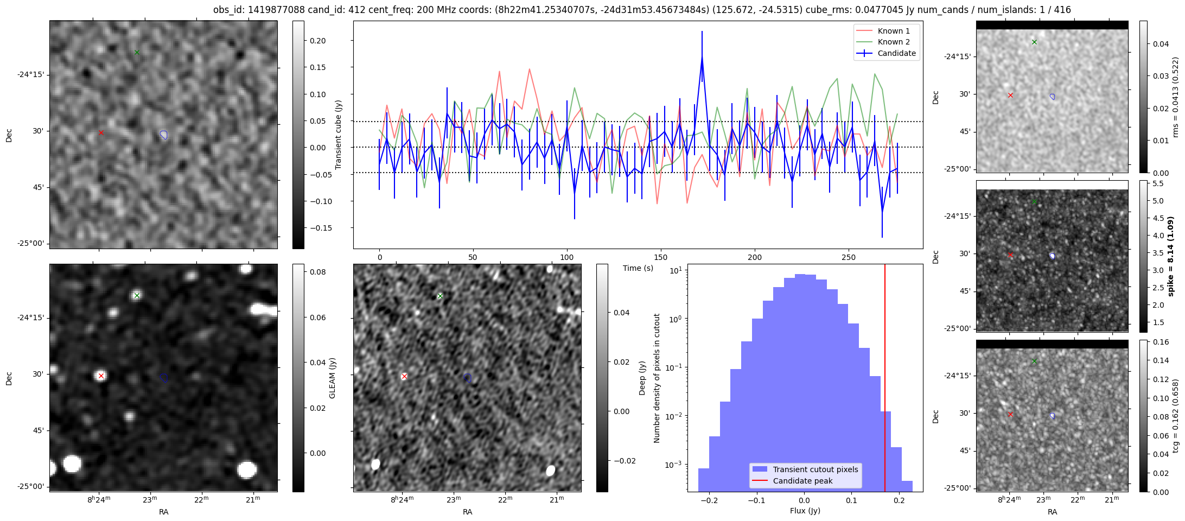The width and height of the screenshot is (1185, 521).
Task: Click the blue candidate contour in the GLEAM image
Action: click(164, 377)
